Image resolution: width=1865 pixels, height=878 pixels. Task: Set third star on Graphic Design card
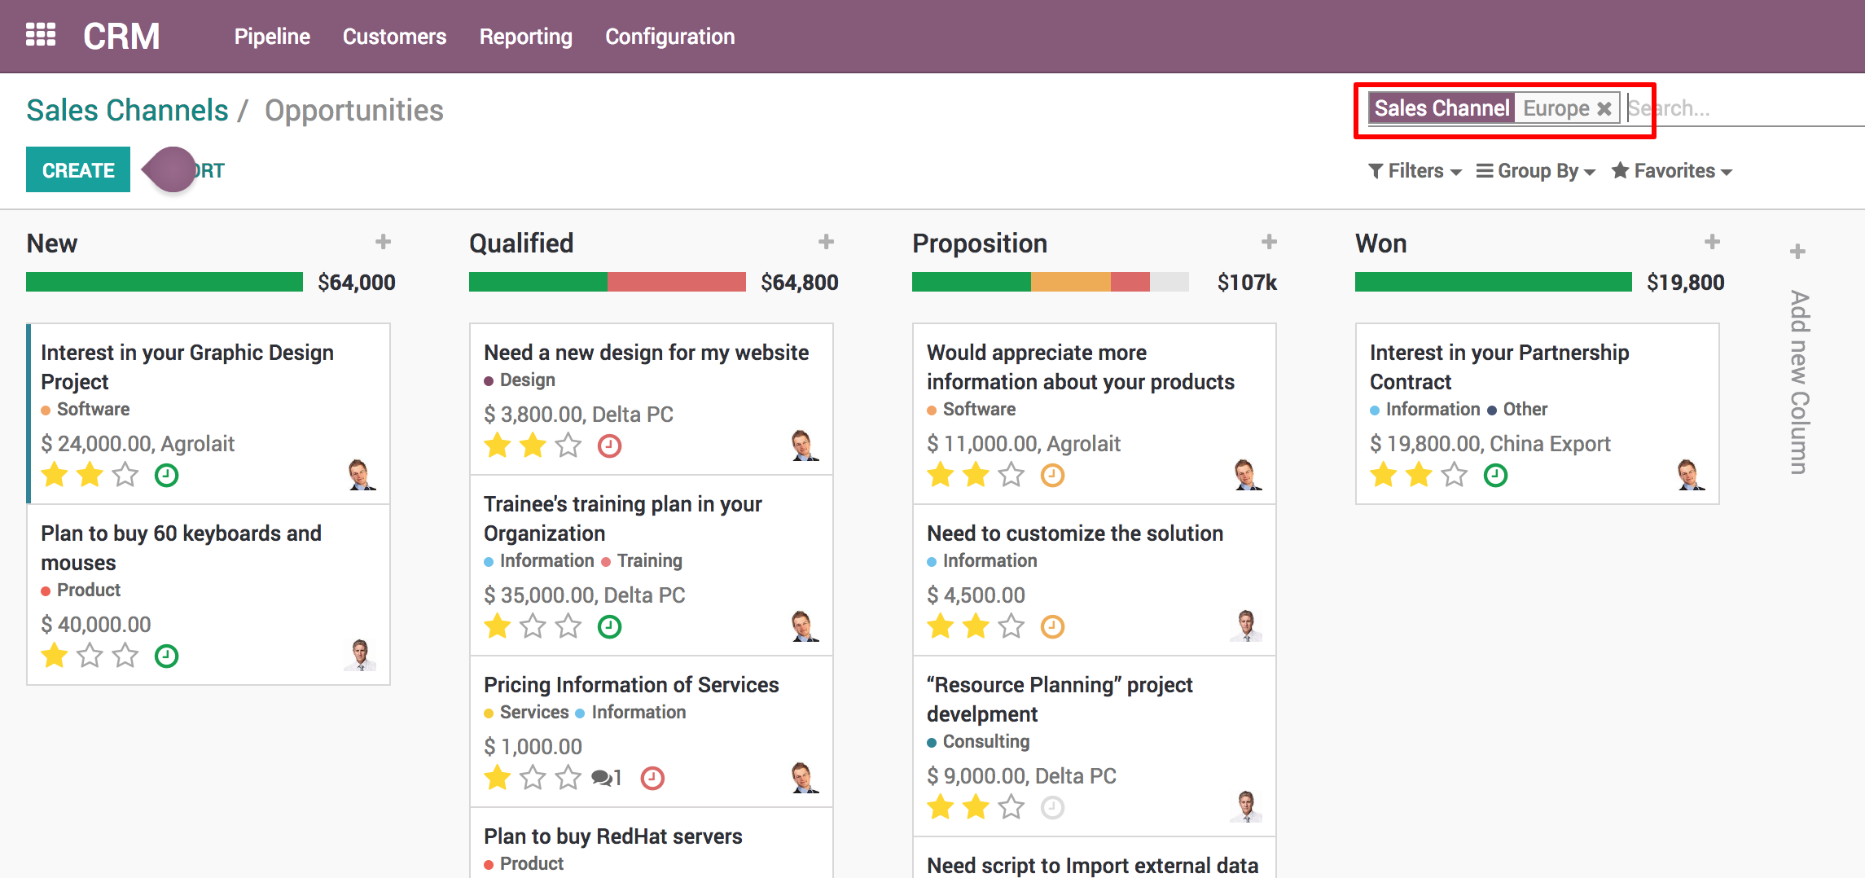125,475
